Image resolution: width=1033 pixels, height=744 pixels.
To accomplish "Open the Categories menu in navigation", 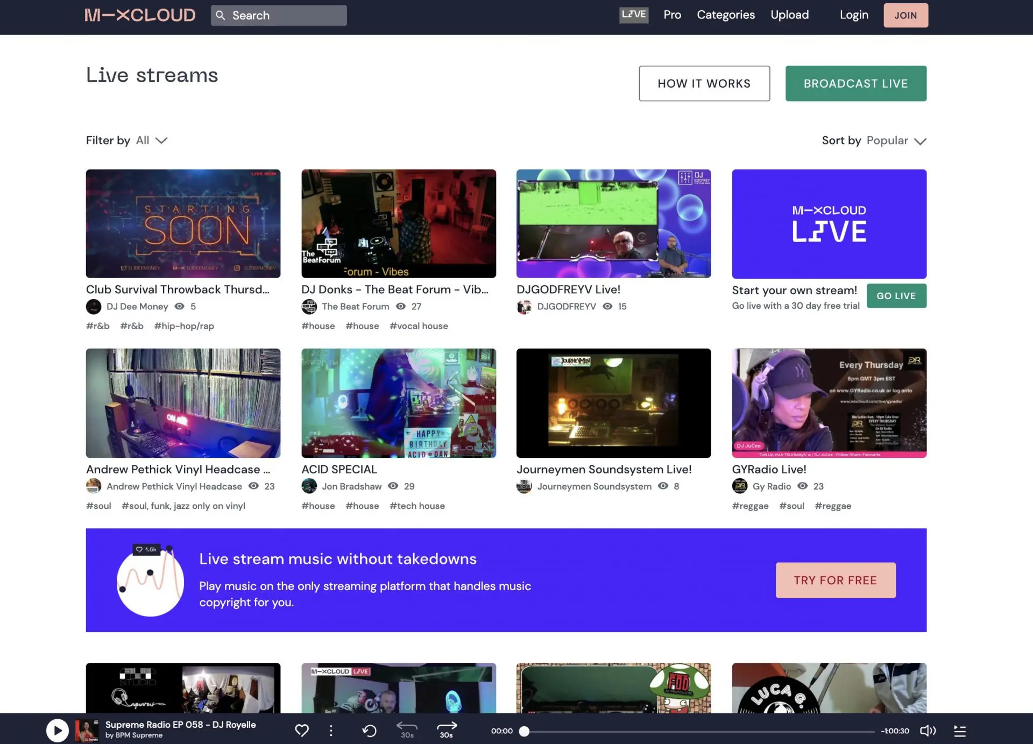I will [725, 15].
